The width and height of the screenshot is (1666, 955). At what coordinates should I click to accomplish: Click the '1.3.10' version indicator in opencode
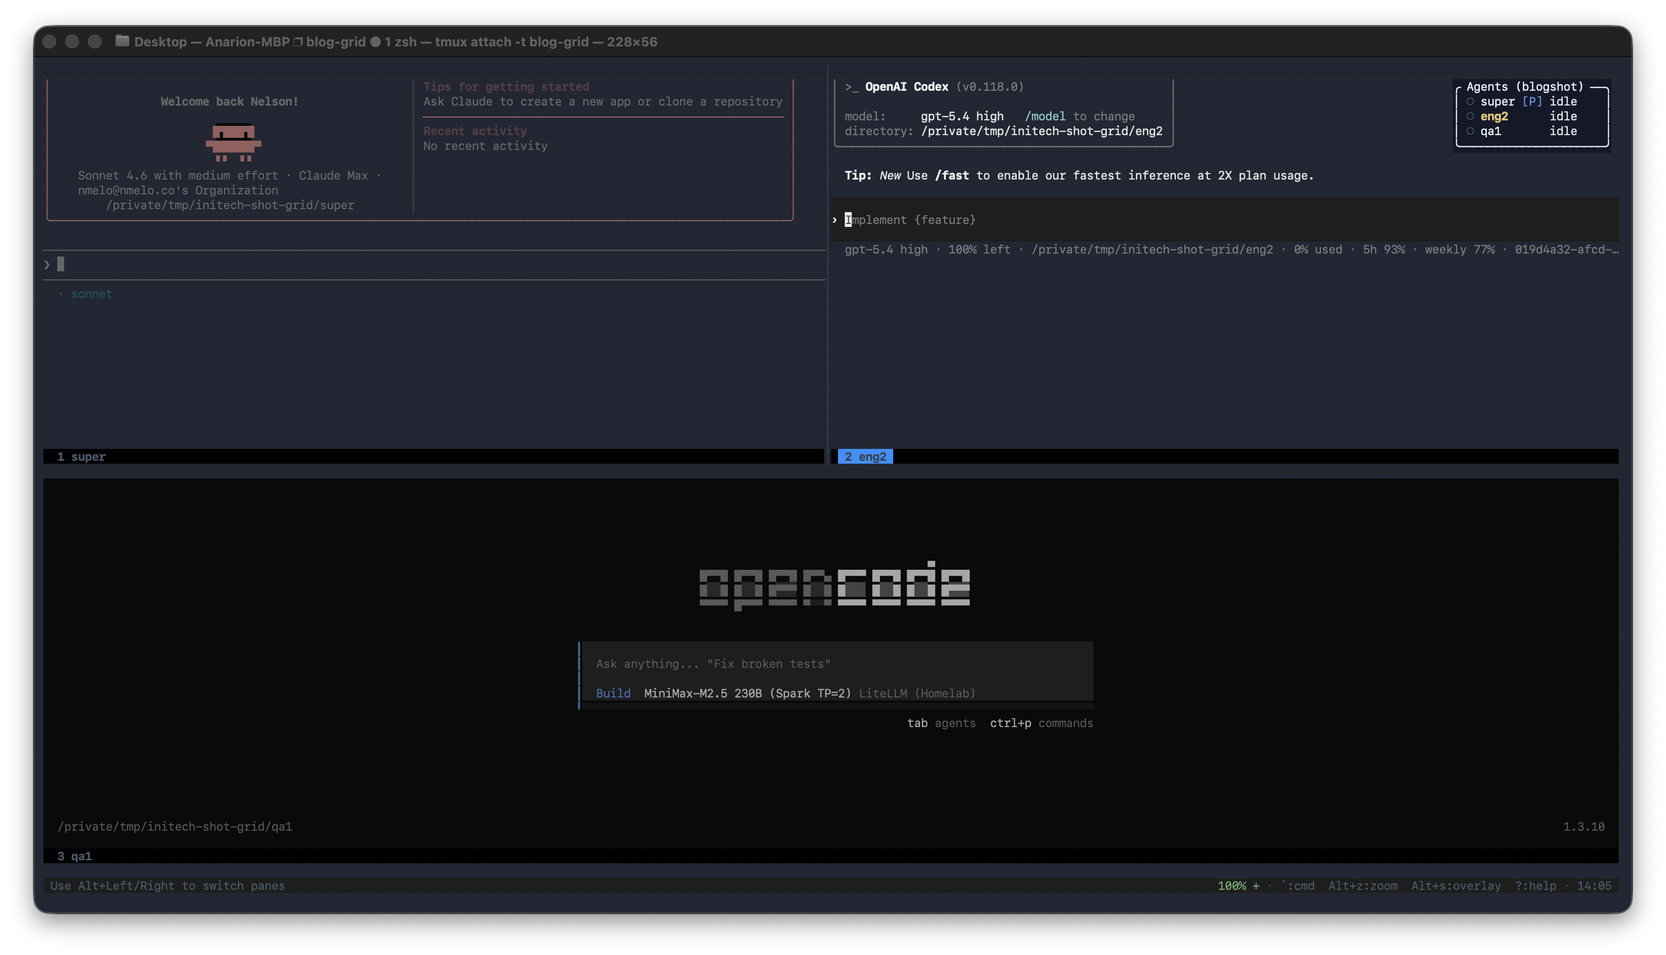click(1584, 826)
